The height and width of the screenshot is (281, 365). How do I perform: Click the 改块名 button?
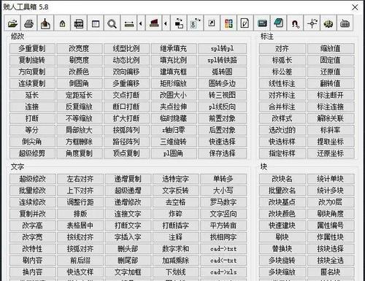pyautogui.click(x=283, y=179)
